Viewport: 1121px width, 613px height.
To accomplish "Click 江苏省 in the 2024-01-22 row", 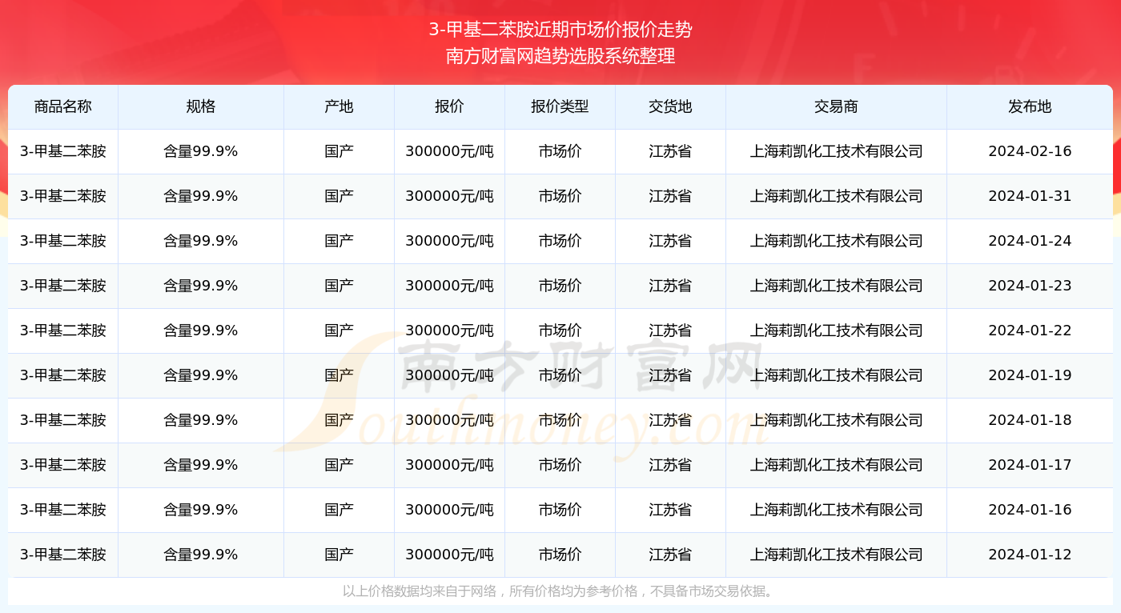I will click(670, 331).
